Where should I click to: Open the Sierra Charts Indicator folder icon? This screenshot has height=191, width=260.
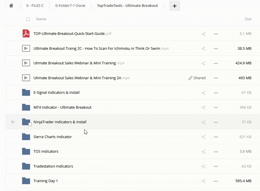26,137
